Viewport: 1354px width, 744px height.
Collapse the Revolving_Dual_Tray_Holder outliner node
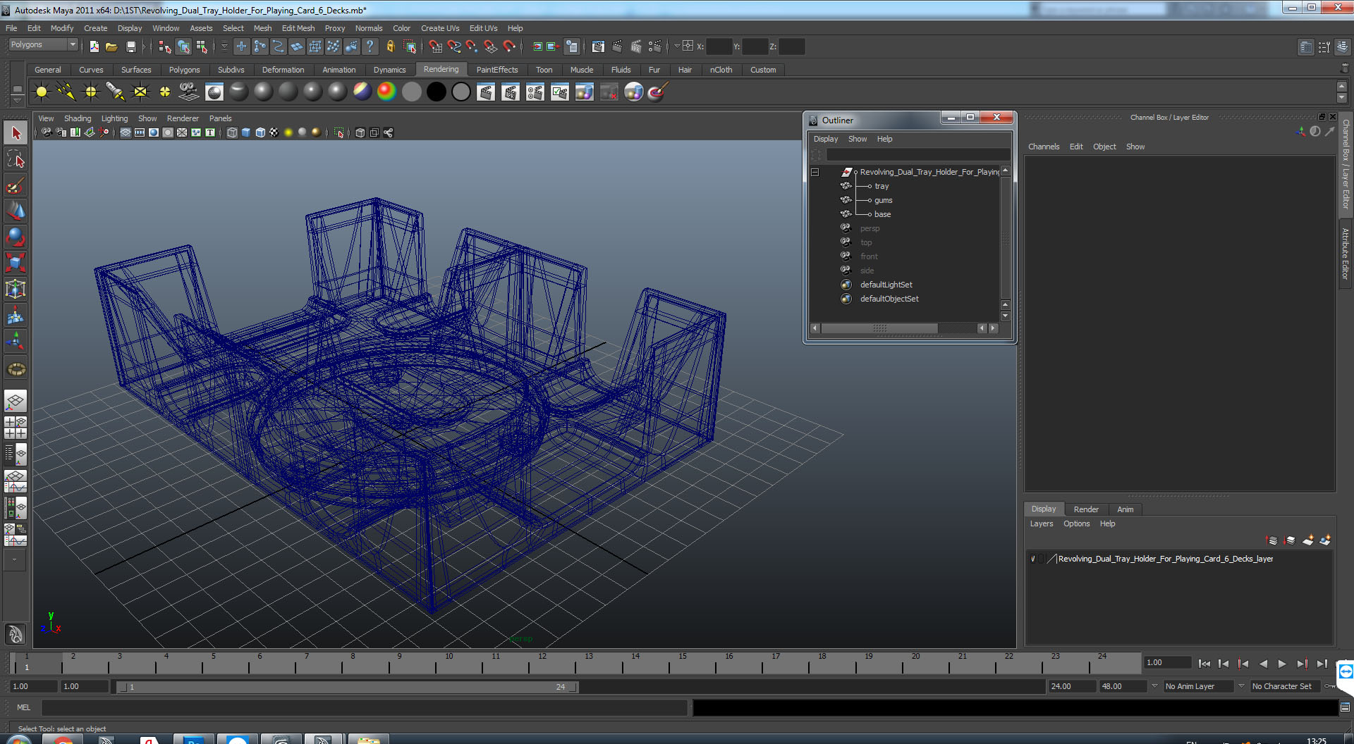tap(815, 172)
